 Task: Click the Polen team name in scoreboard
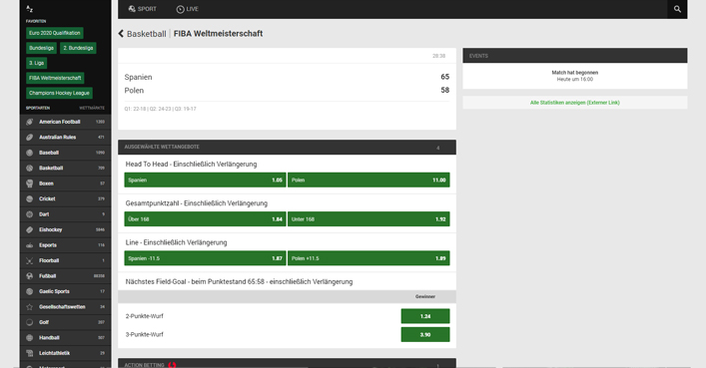[x=134, y=91]
